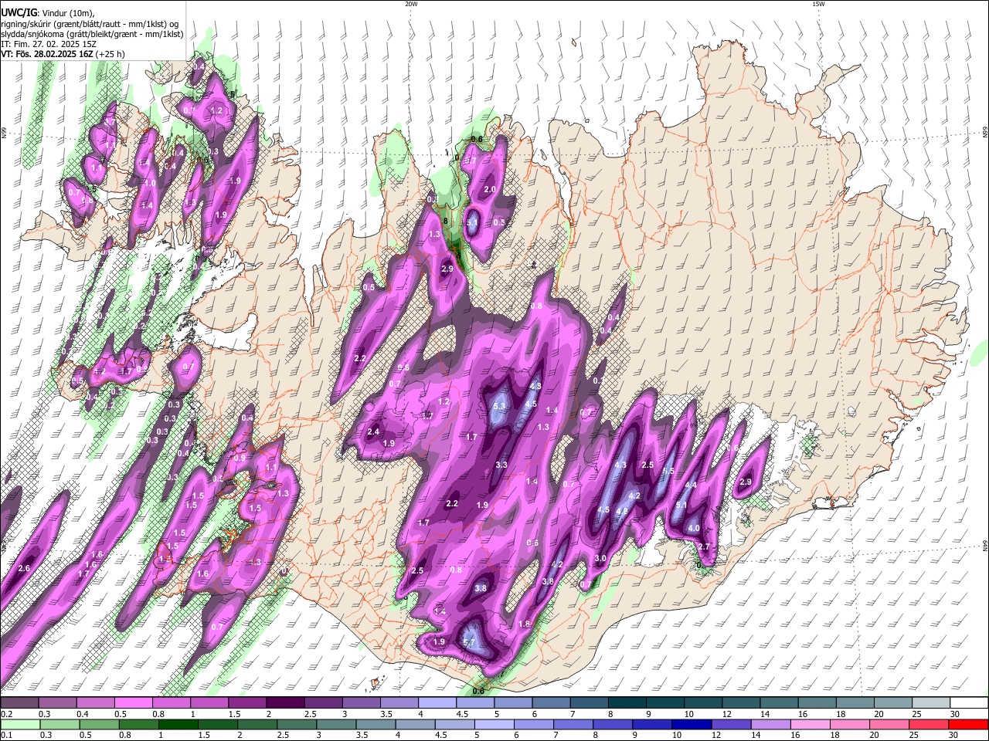Click the 4.3 precipitation value on the map
Image resolution: width=989 pixels, height=741 pixels.
click(x=620, y=465)
